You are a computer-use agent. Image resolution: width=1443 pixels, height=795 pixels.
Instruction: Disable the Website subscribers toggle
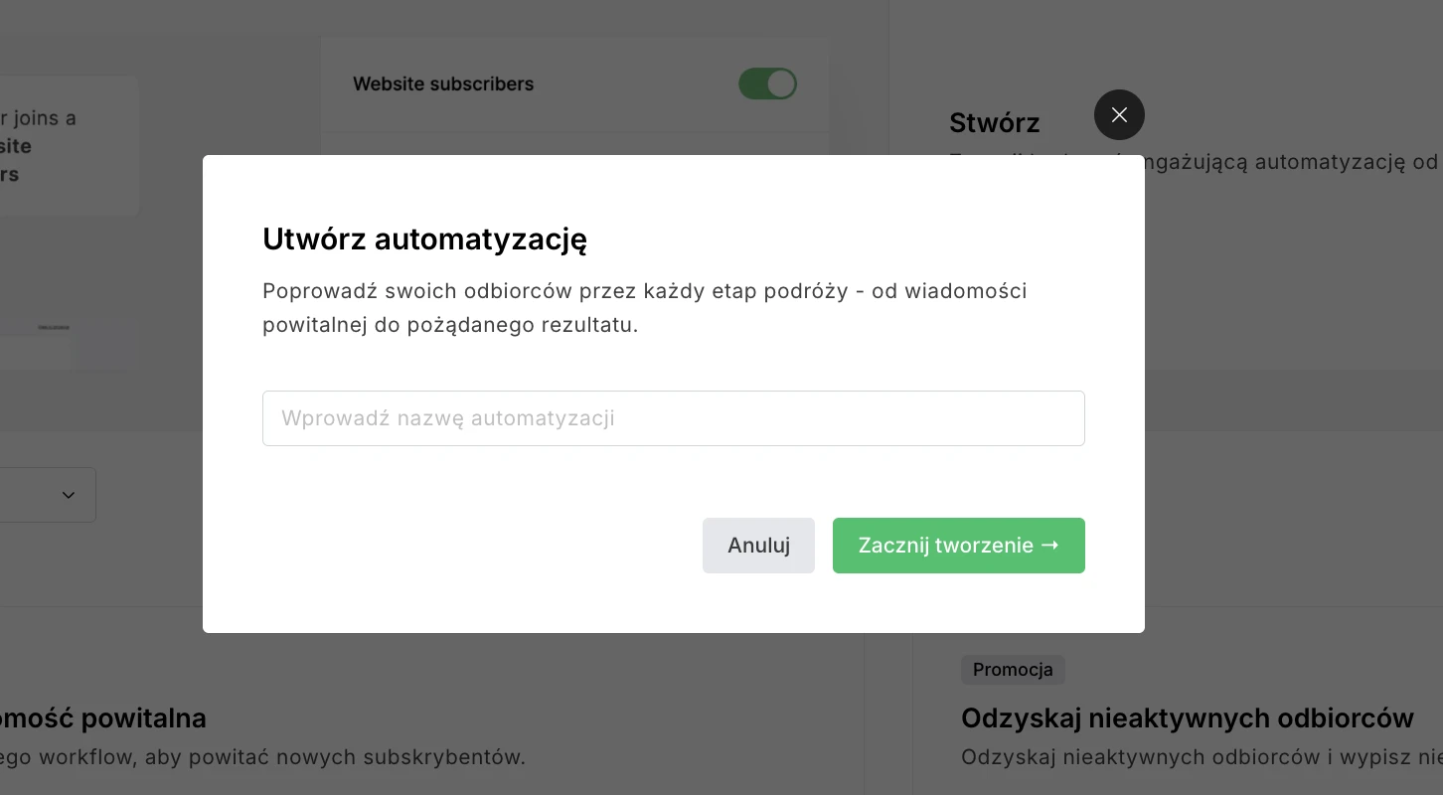tap(767, 83)
